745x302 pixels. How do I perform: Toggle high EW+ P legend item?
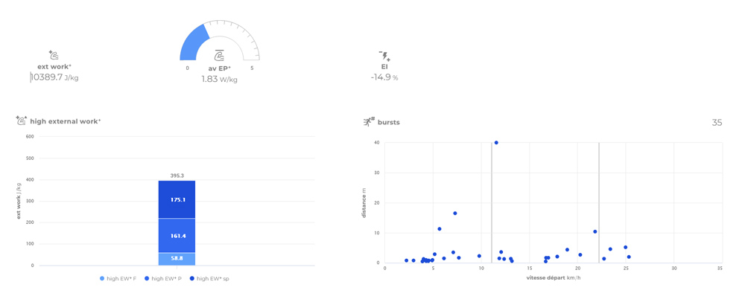[163, 278]
